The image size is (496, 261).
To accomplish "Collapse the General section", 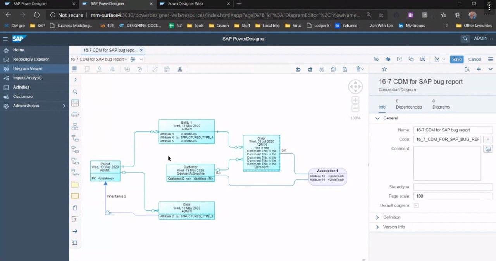I will point(377,118).
